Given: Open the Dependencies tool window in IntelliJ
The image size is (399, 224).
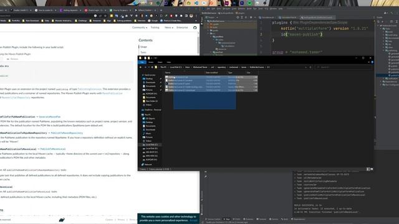Looking at the screenshot, I should point(299,219).
